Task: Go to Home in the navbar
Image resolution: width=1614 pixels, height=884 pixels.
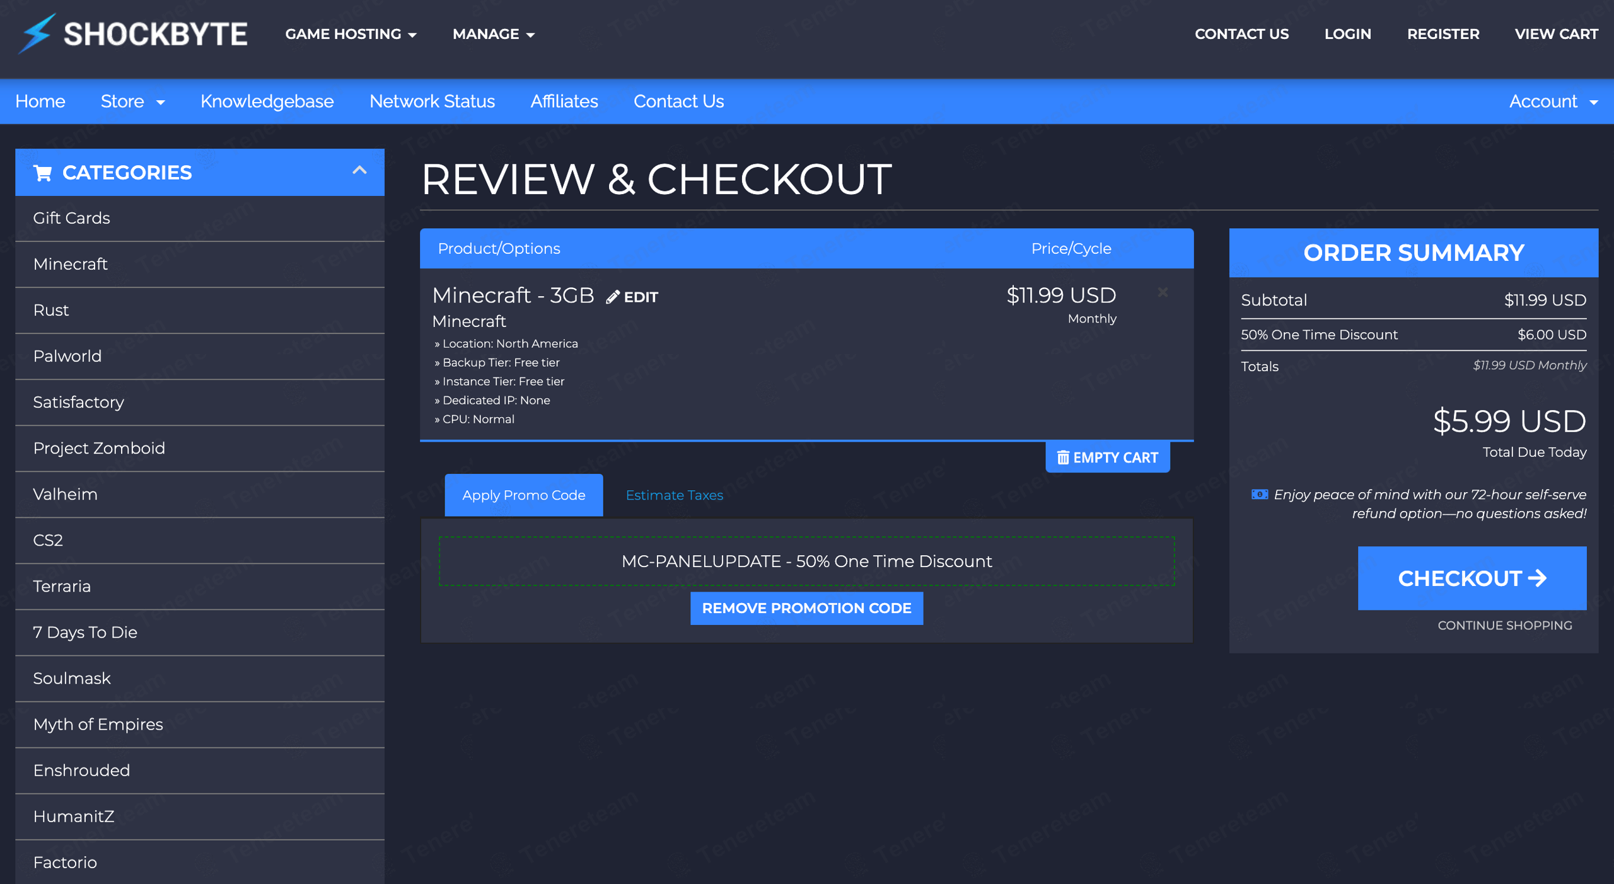Action: coord(40,101)
